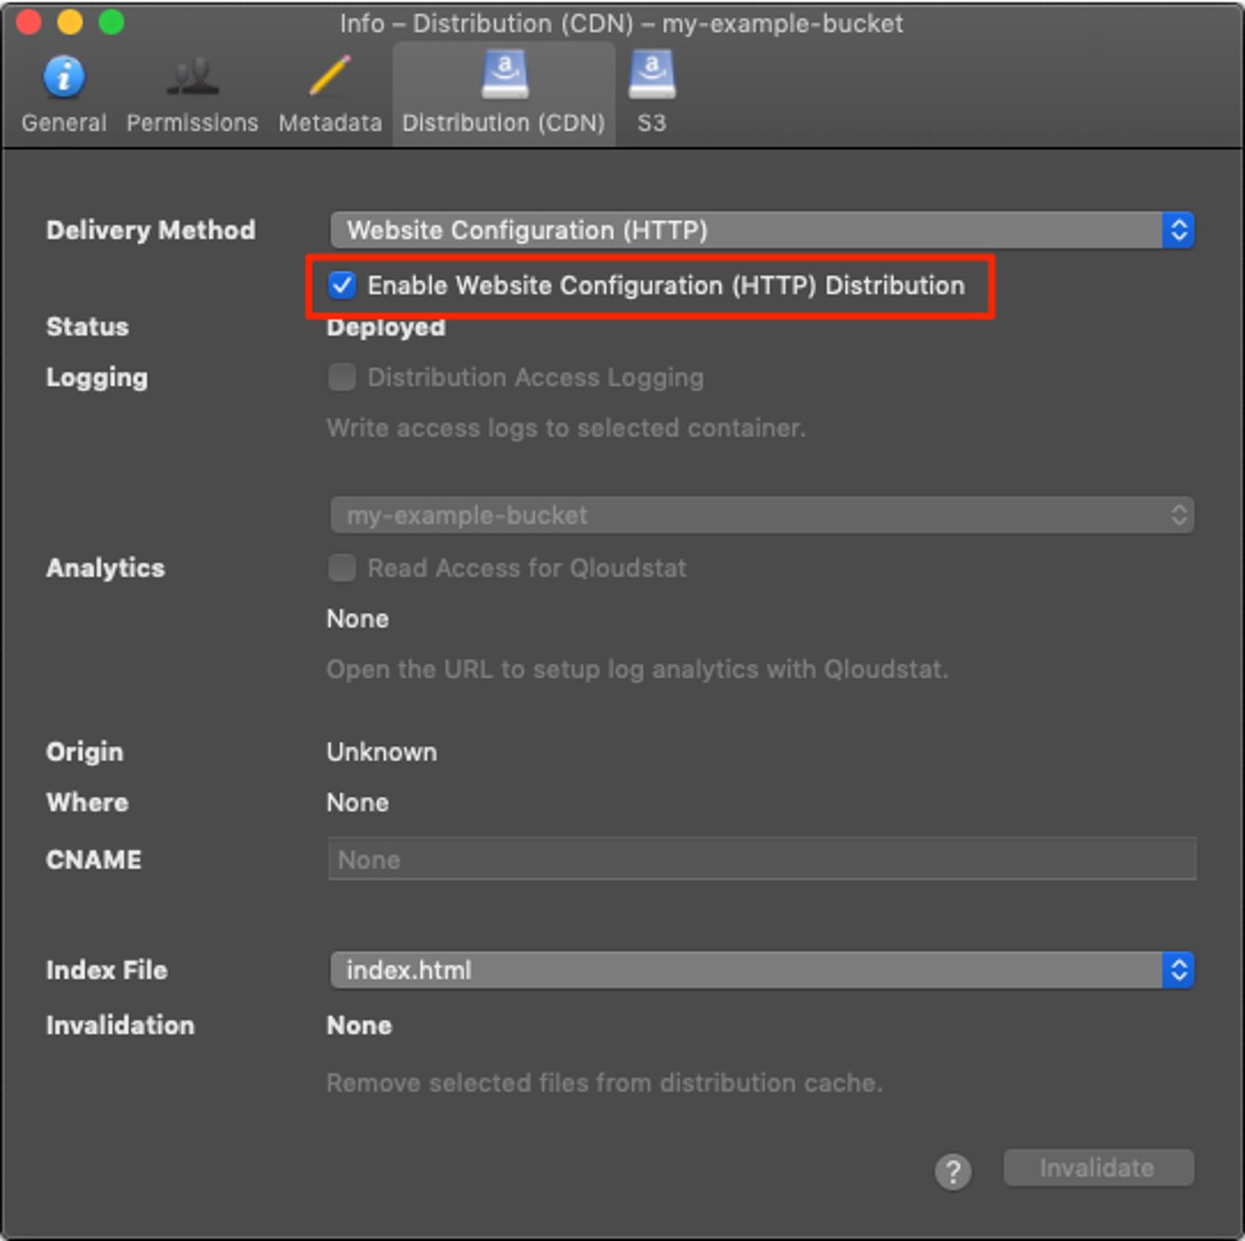Screen dimensions: 1245x1241
Task: Click the Invalidate button
Action: click(x=1099, y=1167)
